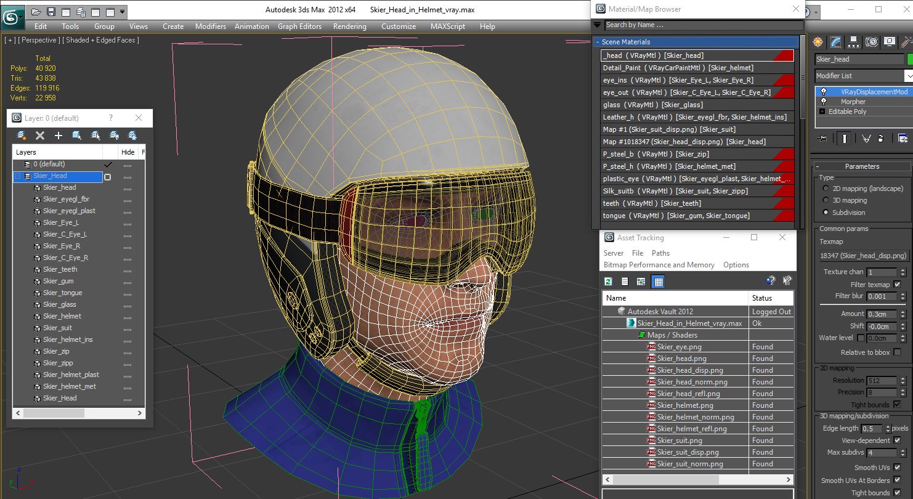Create new layer with selected objects
This screenshot has width=913, height=499.
(x=22, y=136)
